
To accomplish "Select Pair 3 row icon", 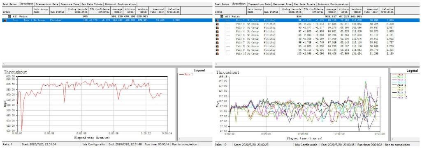I will coord(217,27).
